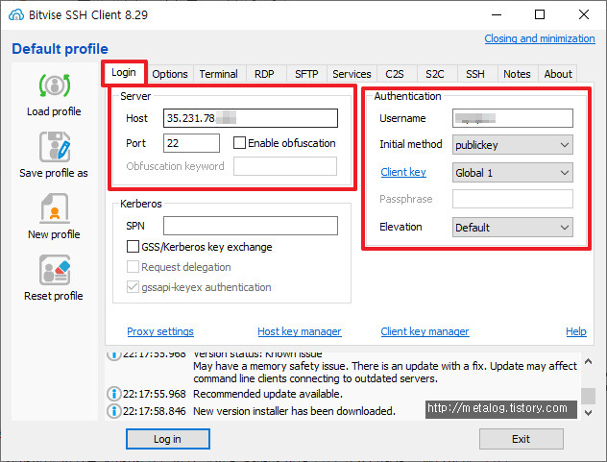This screenshot has height=462, width=607.
Task: Open the Client key manager link
Action: pos(425,331)
